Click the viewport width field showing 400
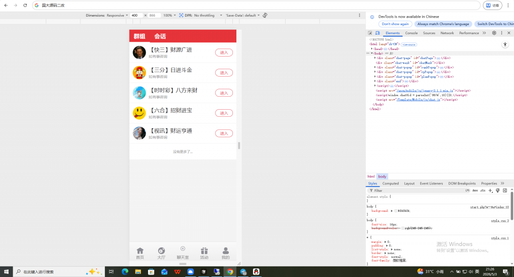 [x=137, y=16]
